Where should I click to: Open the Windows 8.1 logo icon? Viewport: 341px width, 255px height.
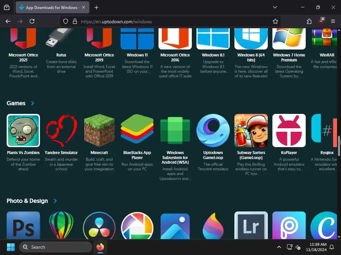click(x=213, y=39)
